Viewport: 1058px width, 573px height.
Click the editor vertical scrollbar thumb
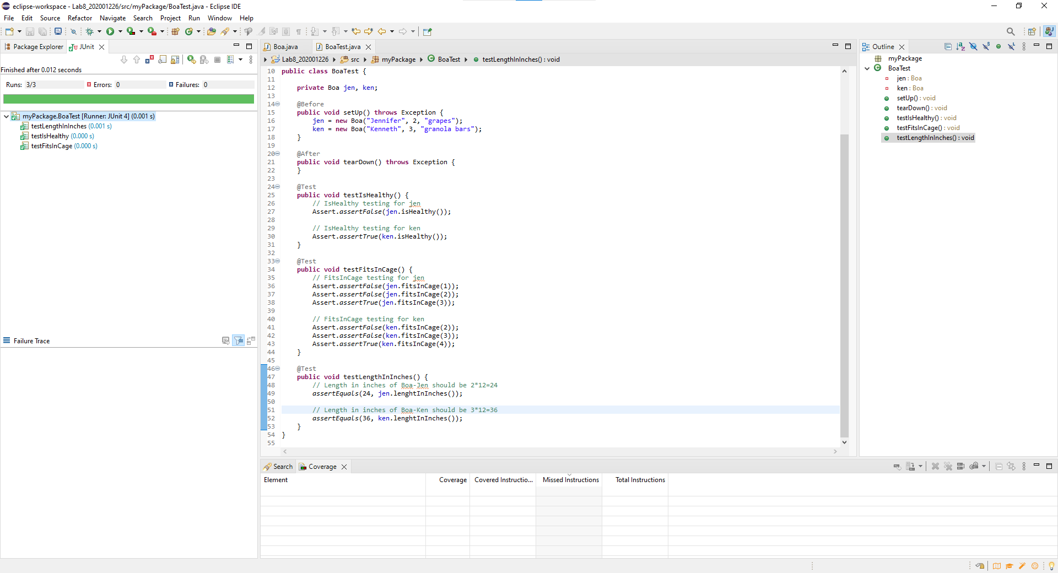pos(844,285)
